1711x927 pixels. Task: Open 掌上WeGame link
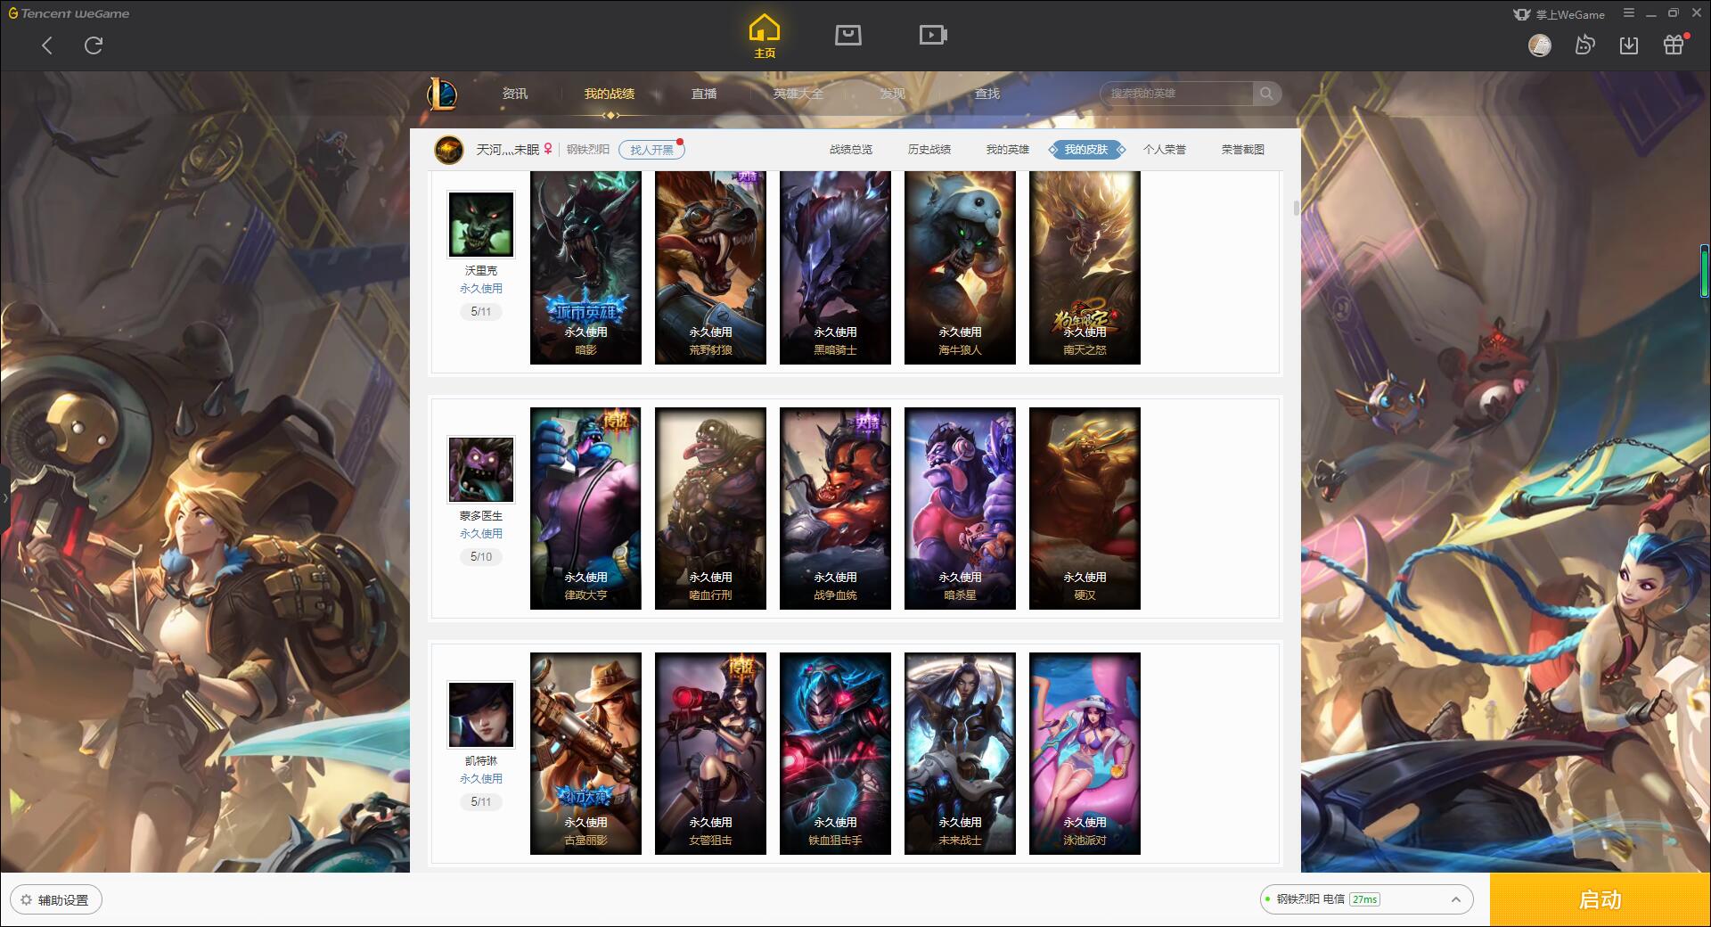(1559, 14)
